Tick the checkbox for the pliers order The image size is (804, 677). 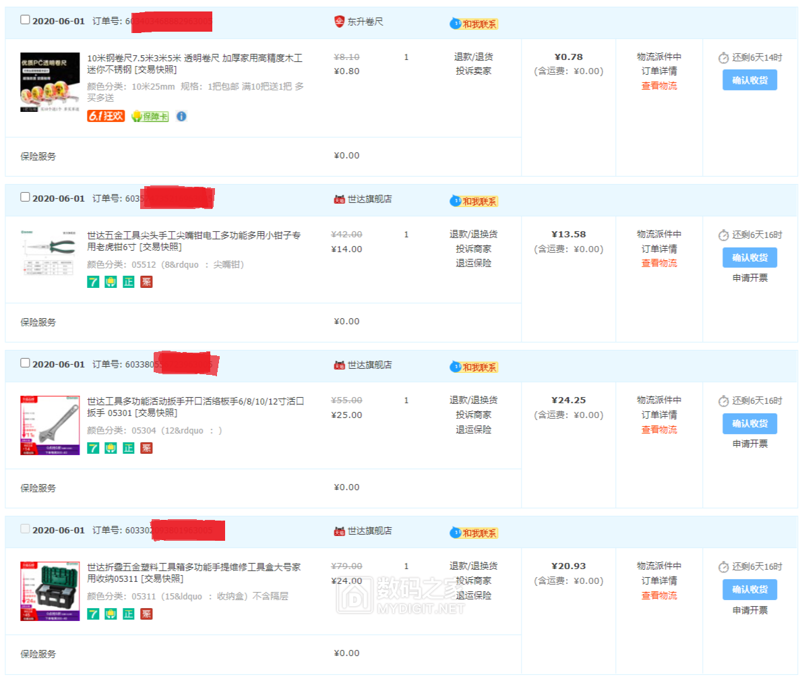(x=25, y=198)
